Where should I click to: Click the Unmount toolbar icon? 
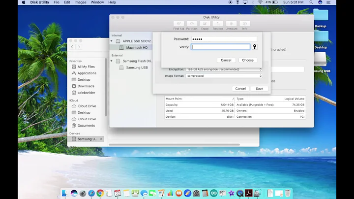[231, 24]
